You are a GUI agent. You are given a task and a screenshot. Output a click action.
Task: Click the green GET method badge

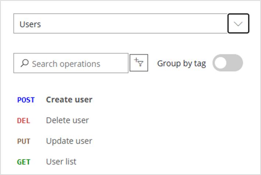(24, 162)
